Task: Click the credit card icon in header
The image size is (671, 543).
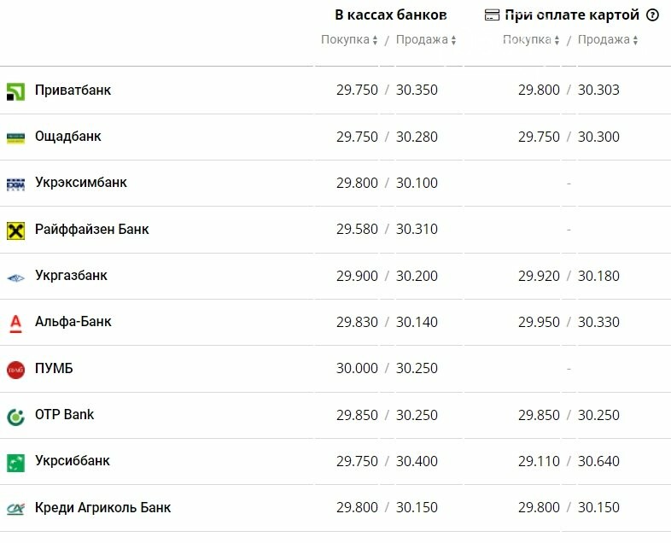Action: (492, 15)
